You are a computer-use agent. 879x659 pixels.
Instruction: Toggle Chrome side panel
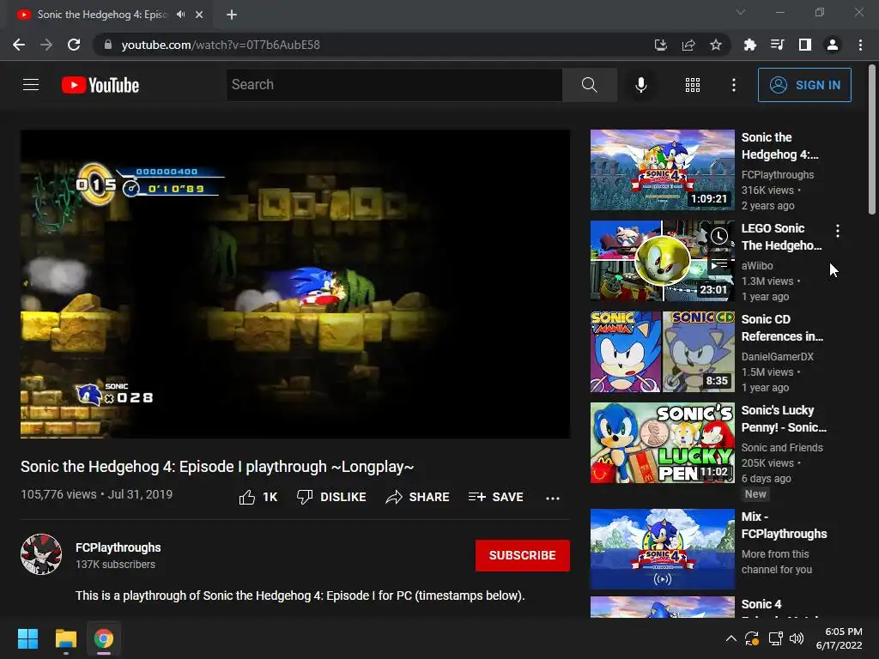click(x=805, y=45)
